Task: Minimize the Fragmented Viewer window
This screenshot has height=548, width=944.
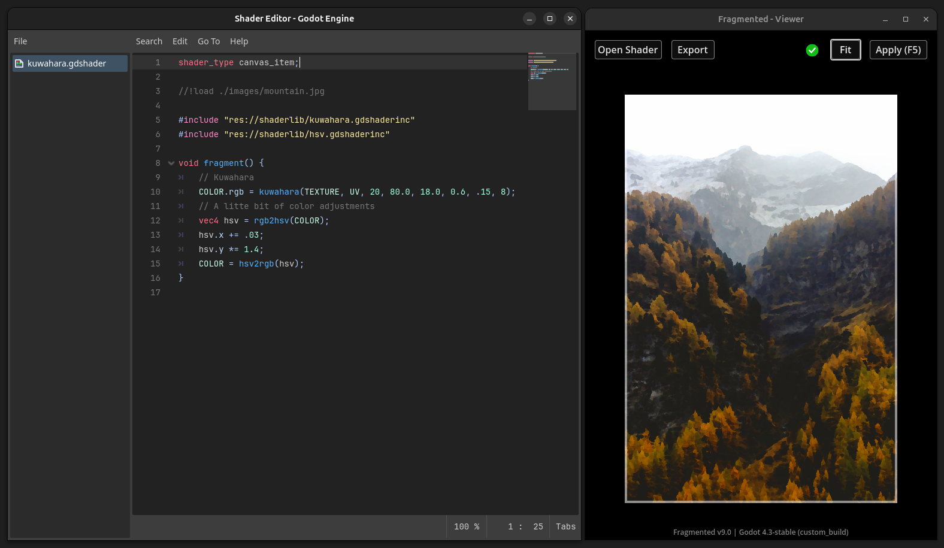Action: pos(885,19)
